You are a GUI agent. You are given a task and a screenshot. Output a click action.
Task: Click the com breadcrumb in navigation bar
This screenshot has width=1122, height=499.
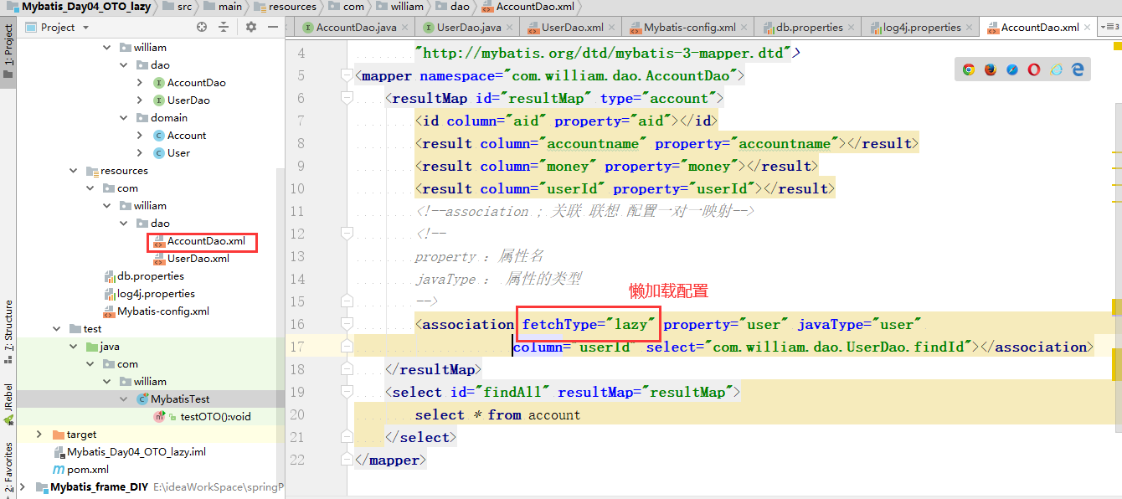(346, 7)
